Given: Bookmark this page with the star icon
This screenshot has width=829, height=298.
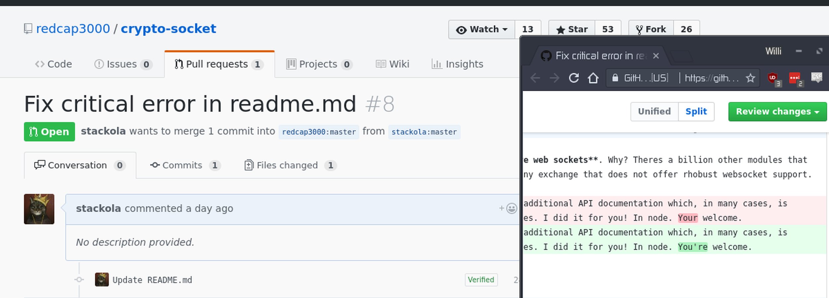Looking at the screenshot, I should pos(750,78).
